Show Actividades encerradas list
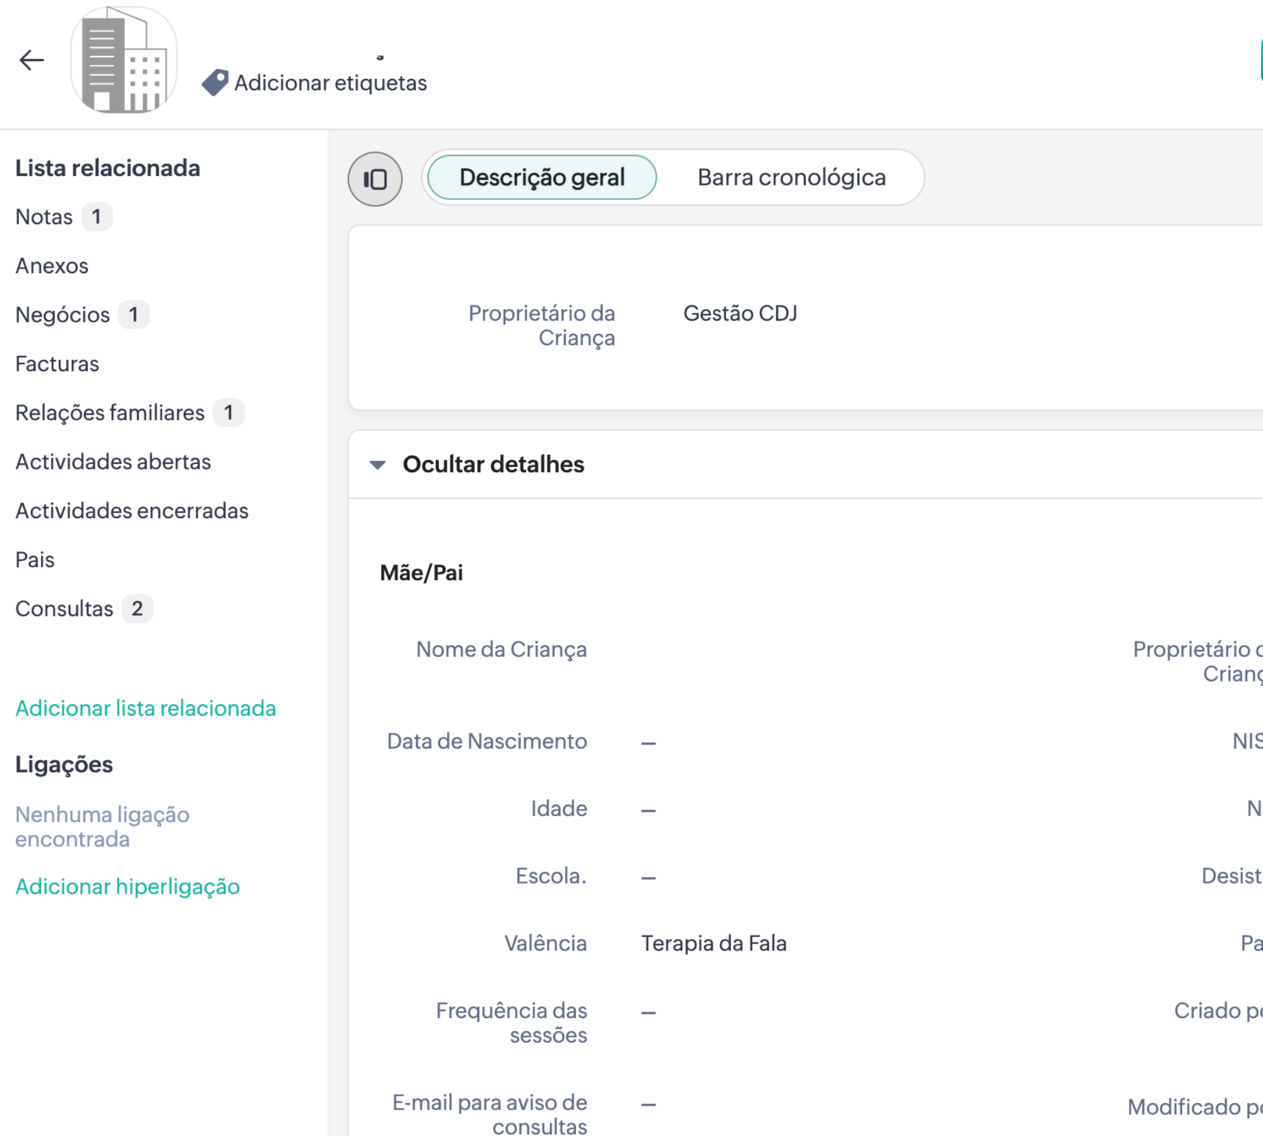The image size is (1263, 1136). pyautogui.click(x=132, y=511)
